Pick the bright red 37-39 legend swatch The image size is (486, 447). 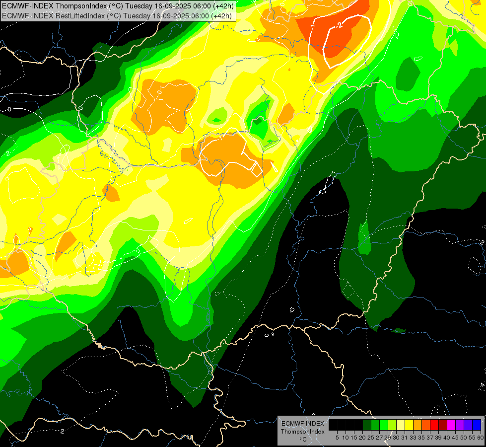[x=434, y=425]
